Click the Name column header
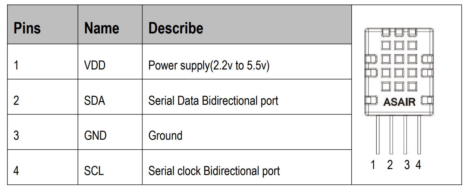 tap(101, 28)
